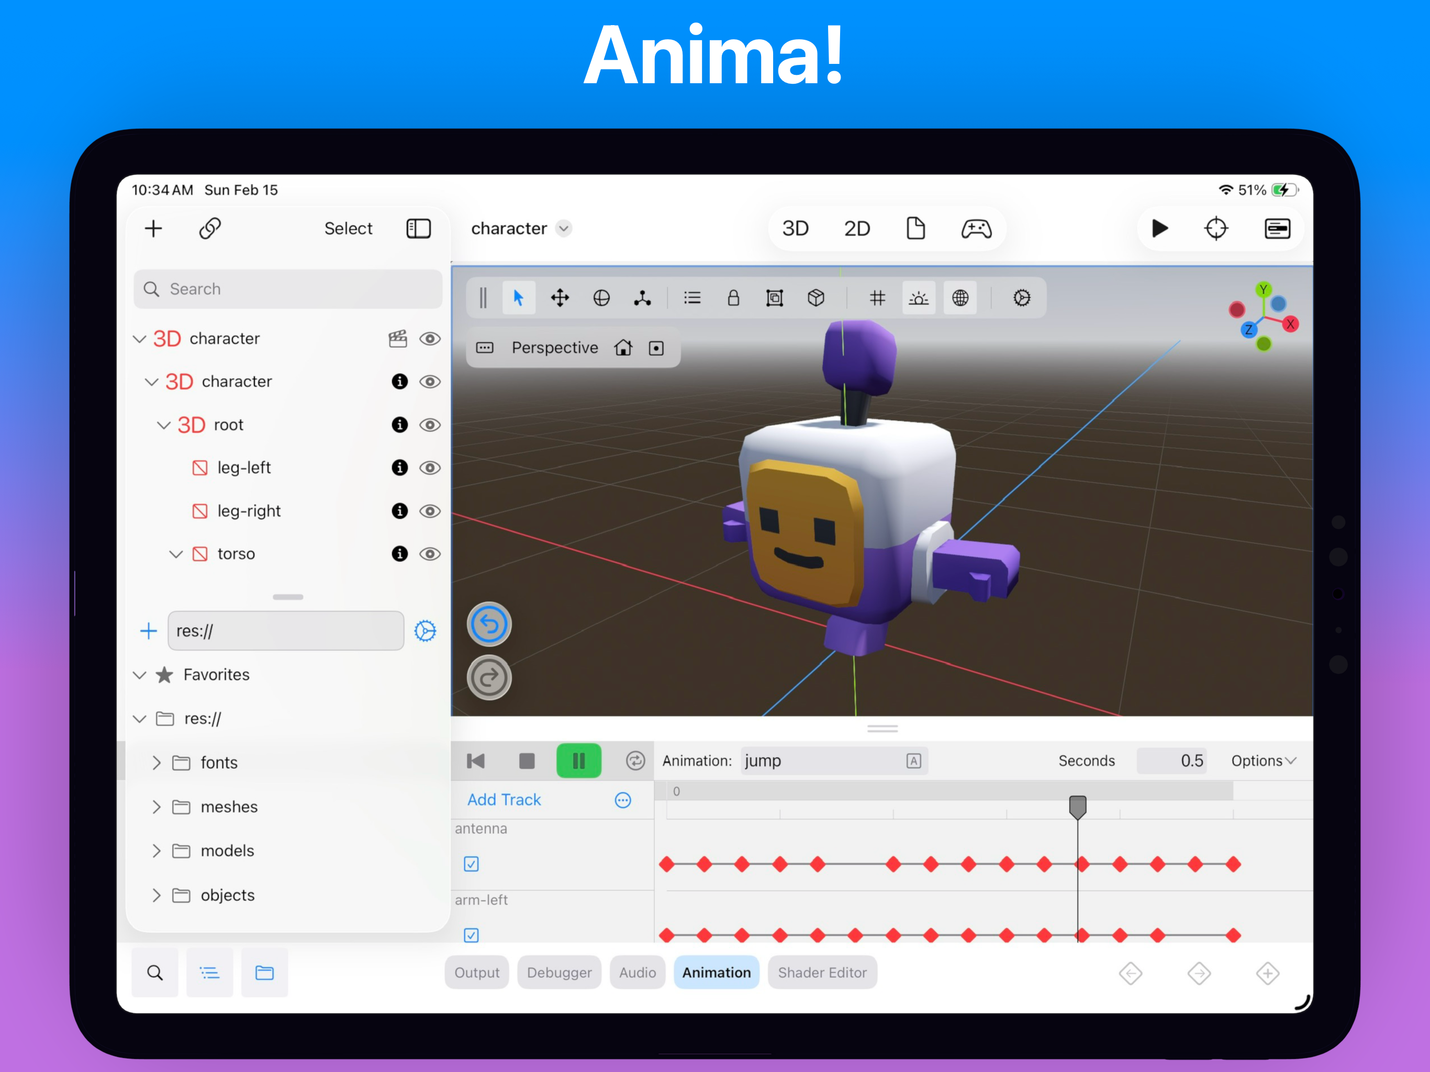This screenshot has height=1072, width=1430.
Task: Open the track options ellipsis icon
Action: click(x=622, y=800)
